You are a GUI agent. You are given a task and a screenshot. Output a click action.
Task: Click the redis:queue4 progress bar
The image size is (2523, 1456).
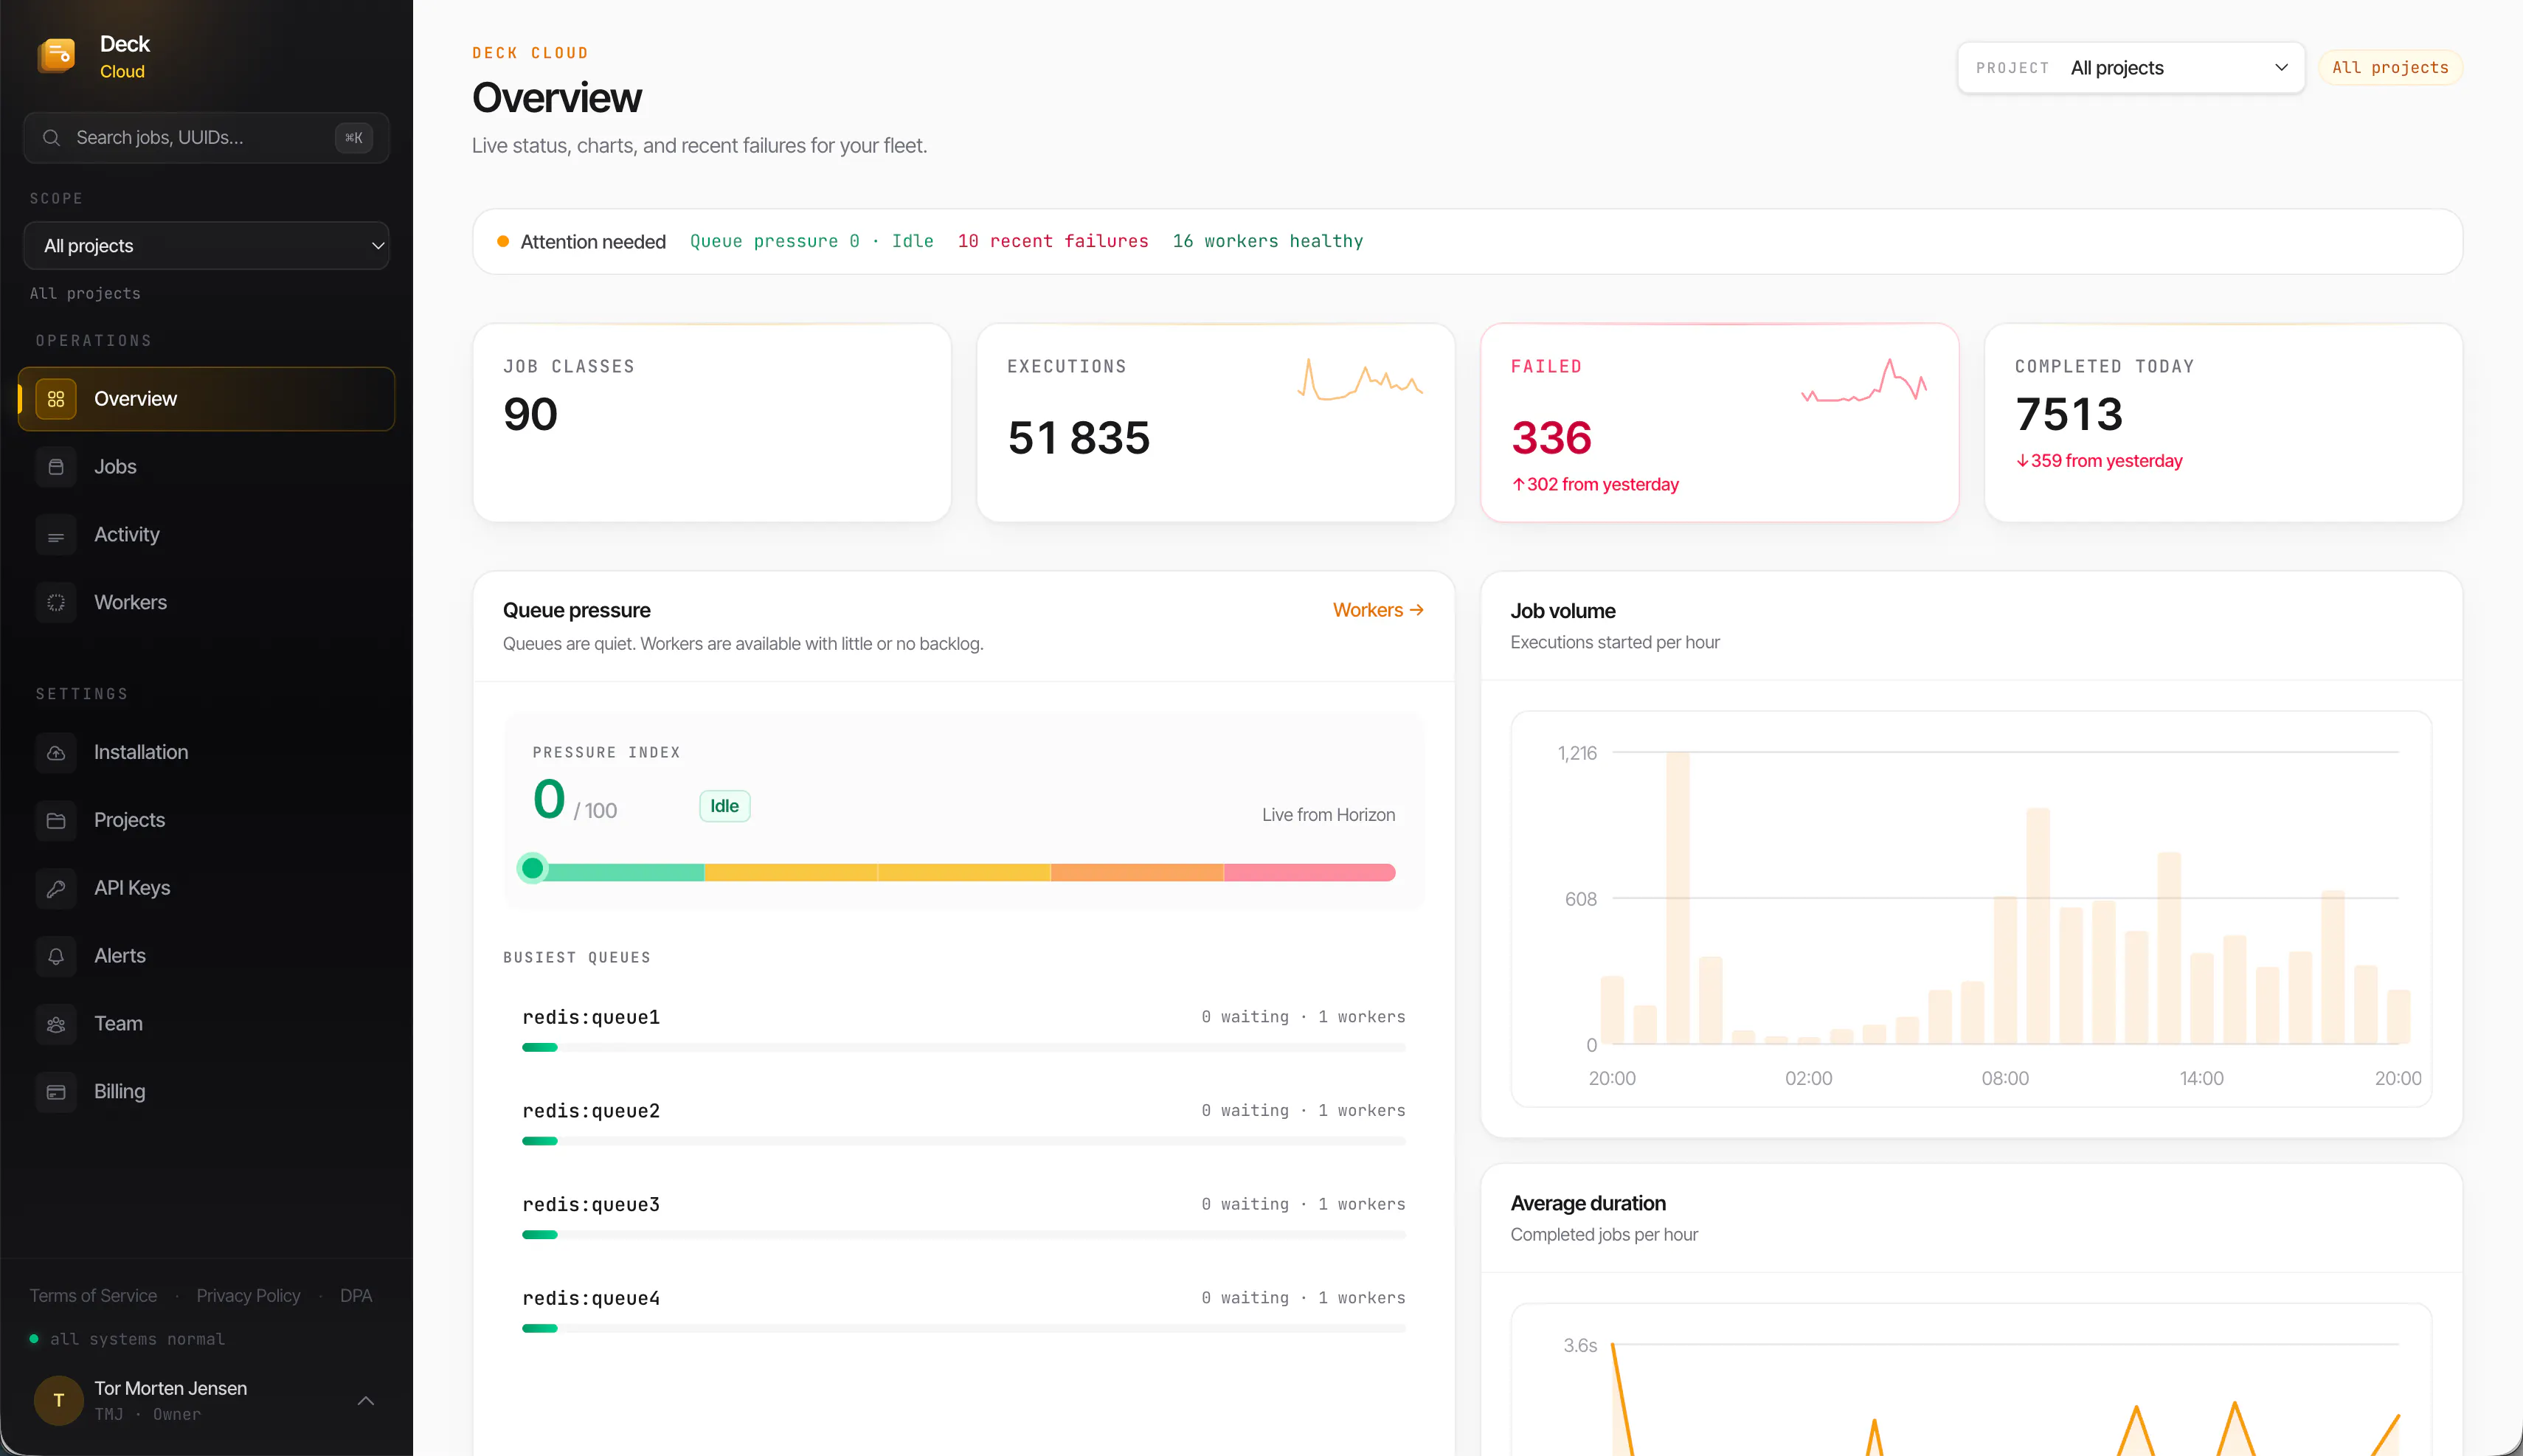pyautogui.click(x=964, y=1329)
